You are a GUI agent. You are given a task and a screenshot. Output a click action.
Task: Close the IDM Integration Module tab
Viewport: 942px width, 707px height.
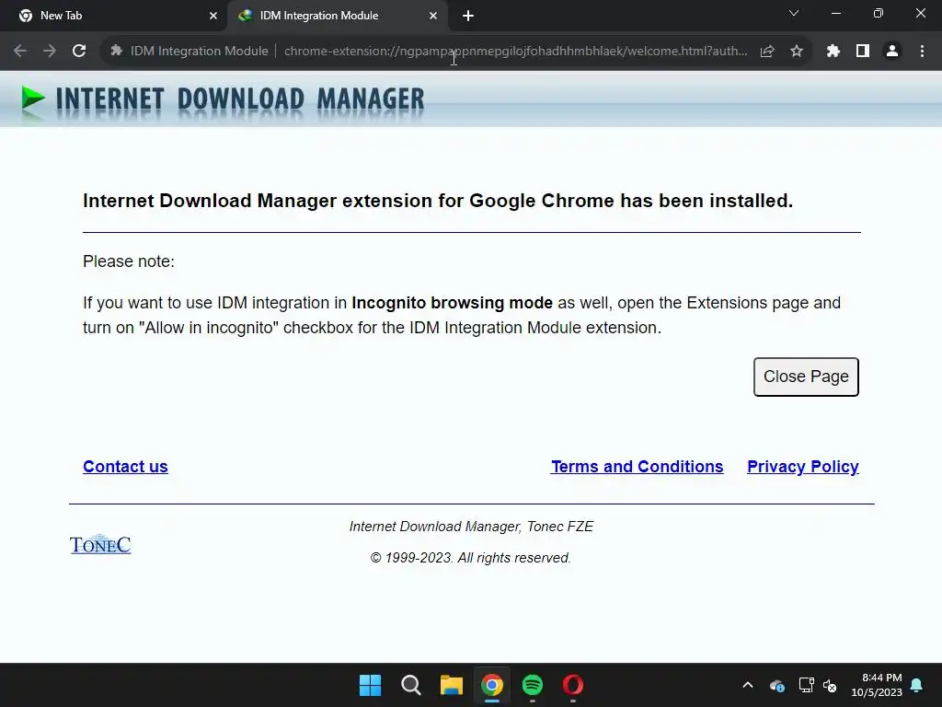[433, 16]
